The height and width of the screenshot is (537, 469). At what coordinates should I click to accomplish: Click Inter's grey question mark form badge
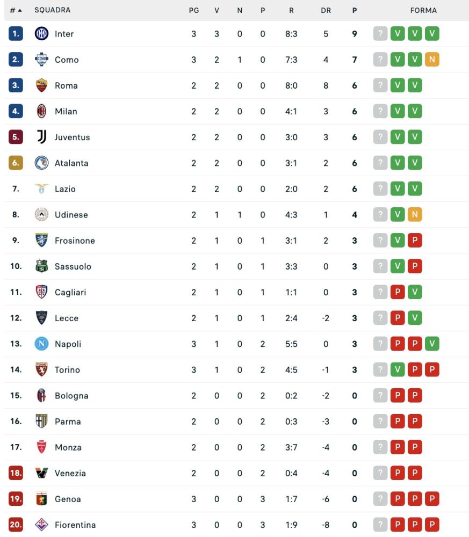(x=380, y=33)
